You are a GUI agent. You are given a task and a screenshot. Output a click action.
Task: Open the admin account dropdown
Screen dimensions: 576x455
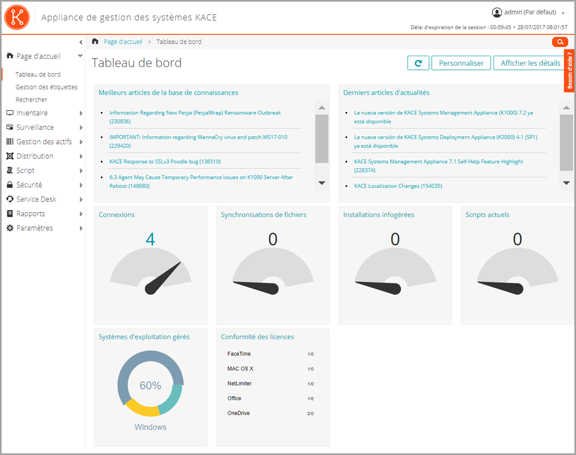528,11
